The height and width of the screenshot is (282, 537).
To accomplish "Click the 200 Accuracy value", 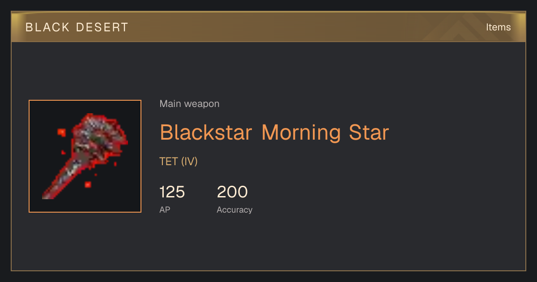I will [232, 192].
